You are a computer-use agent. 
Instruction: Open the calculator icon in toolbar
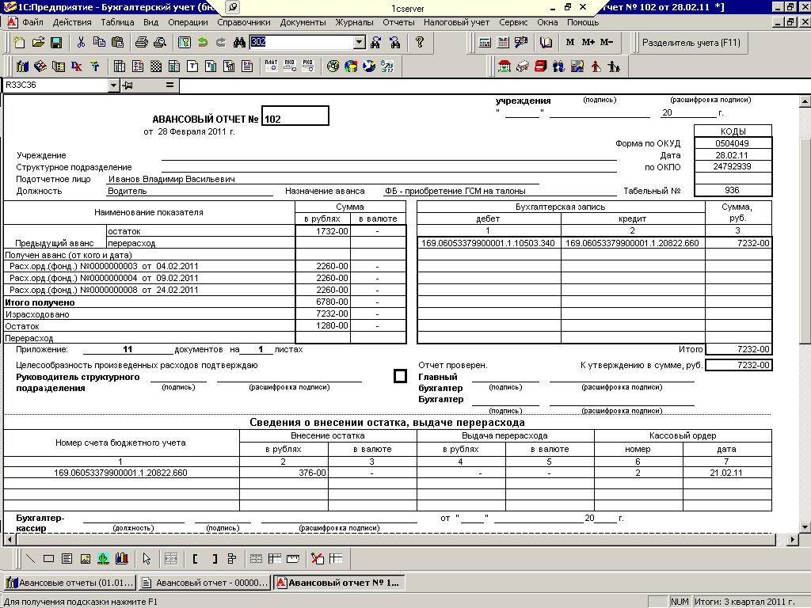pyautogui.click(x=485, y=43)
